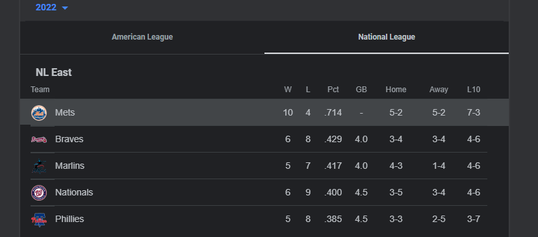
Task: Open the Mets team name link
Action: coord(65,112)
